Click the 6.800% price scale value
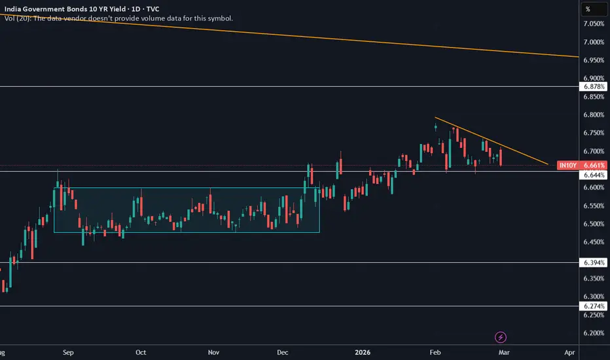 (x=594, y=115)
